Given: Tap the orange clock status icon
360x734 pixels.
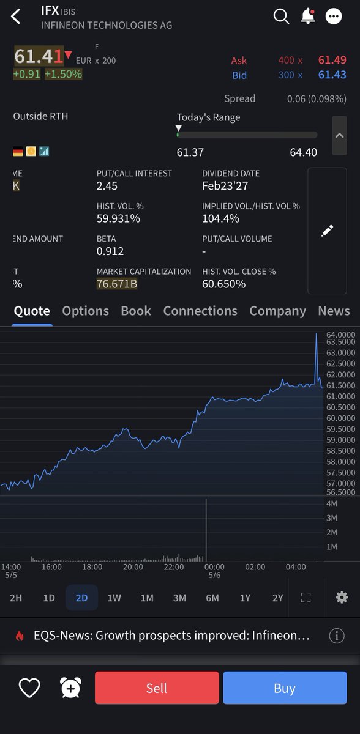Looking at the screenshot, I should pyautogui.click(x=31, y=150).
